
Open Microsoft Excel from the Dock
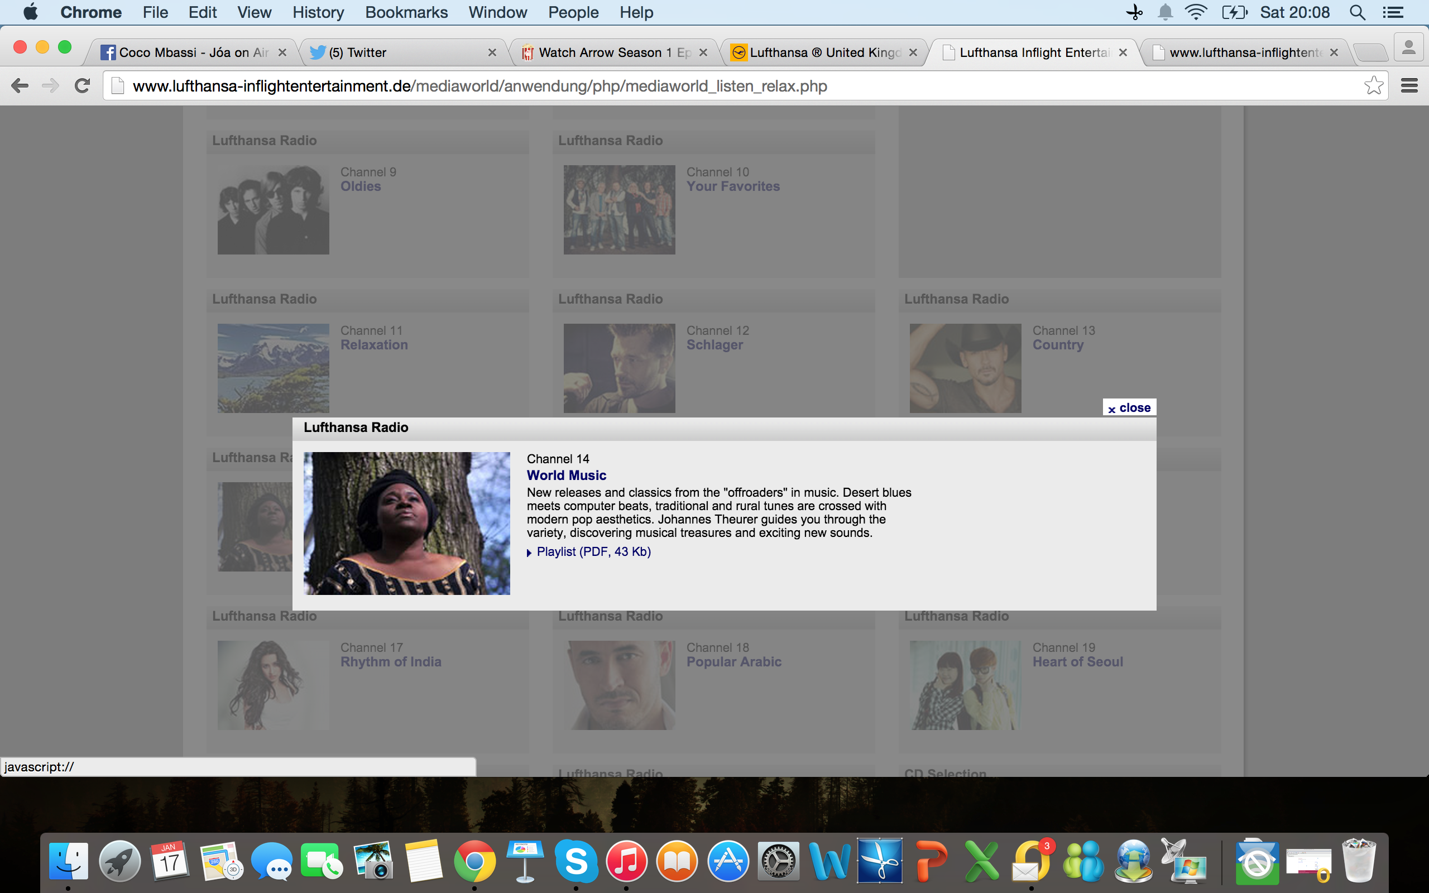click(x=981, y=861)
